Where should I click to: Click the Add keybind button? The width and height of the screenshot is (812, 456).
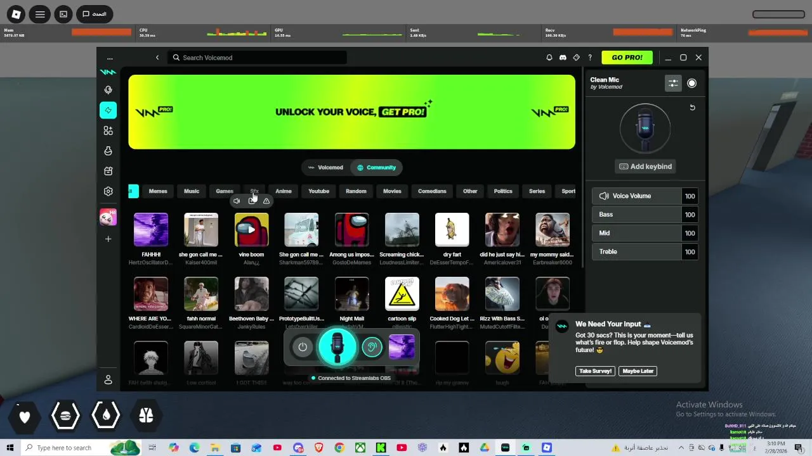tap(645, 167)
